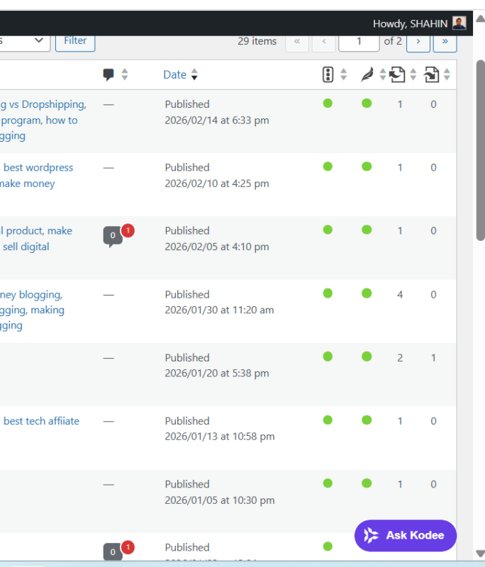Open the filter dropdown beside Filter button
This screenshot has width=485, height=567.
point(25,41)
